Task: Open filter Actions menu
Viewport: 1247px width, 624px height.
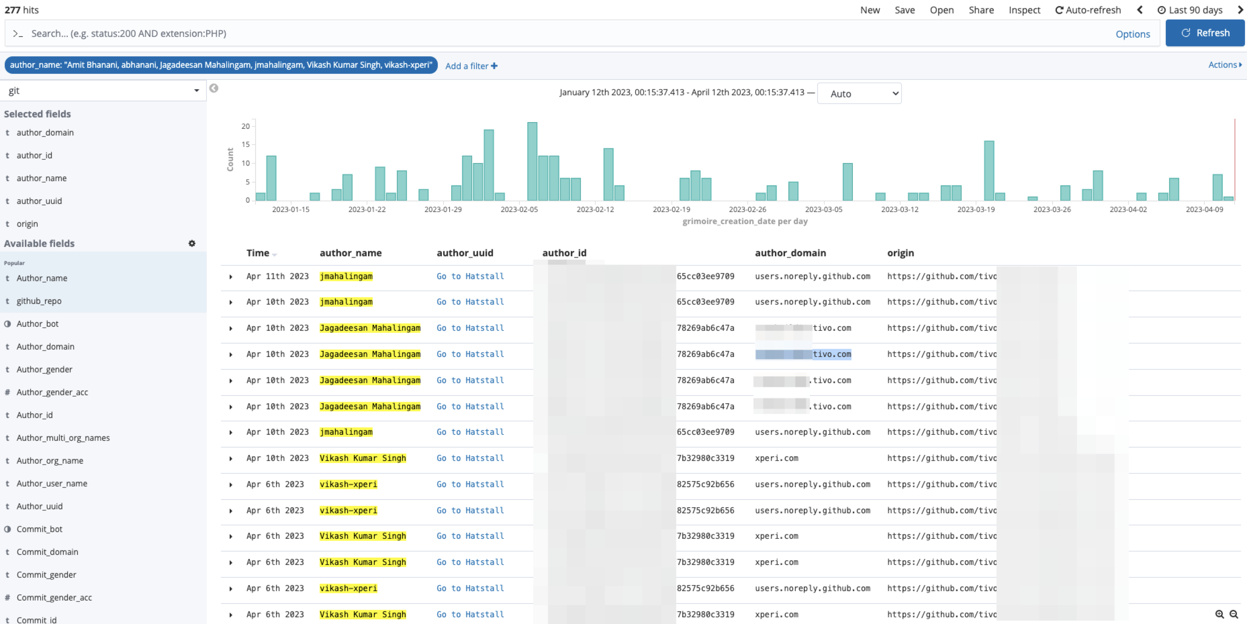Action: click(x=1225, y=65)
